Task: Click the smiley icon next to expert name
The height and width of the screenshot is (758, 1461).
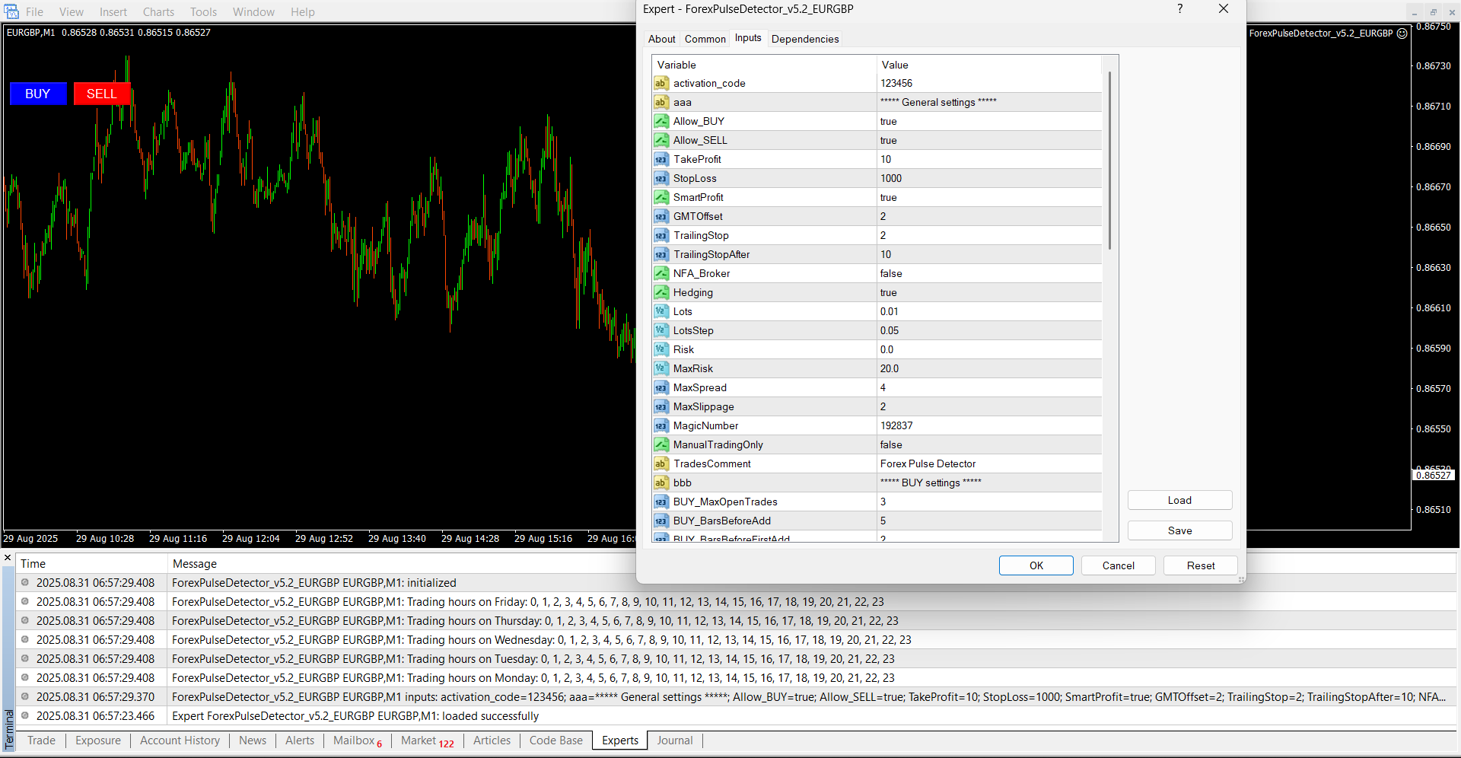Action: [x=1402, y=33]
